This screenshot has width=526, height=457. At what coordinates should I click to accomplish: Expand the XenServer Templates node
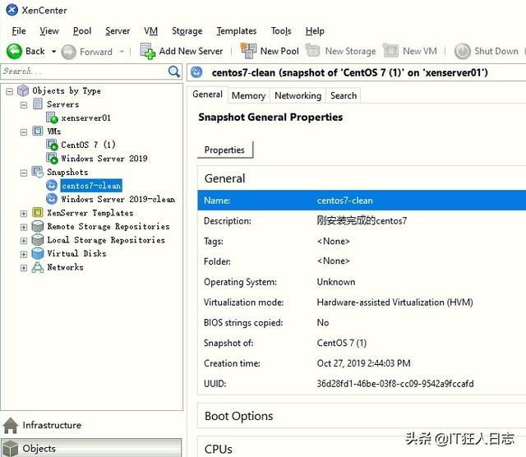24,214
